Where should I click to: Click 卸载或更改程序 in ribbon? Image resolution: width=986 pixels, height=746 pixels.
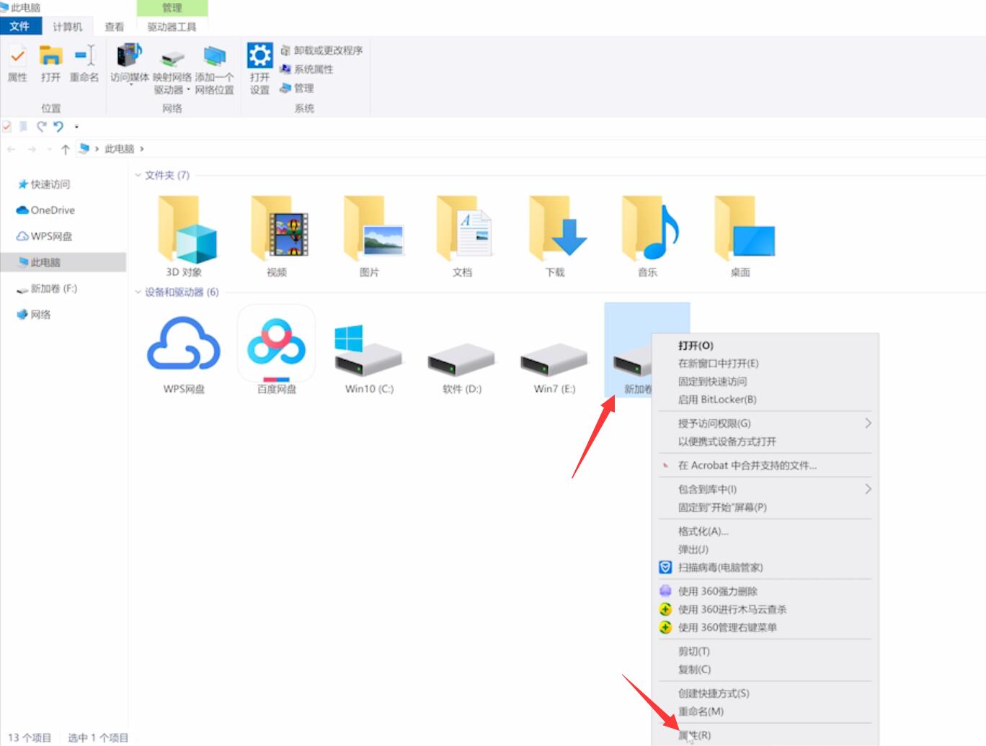click(321, 50)
